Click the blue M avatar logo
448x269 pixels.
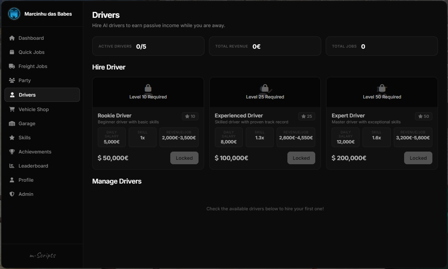pyautogui.click(x=14, y=14)
